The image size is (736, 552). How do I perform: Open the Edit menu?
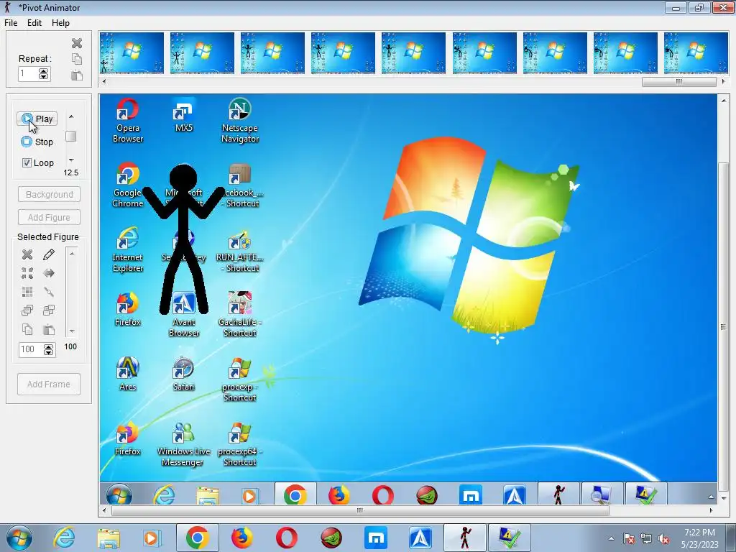[x=34, y=23]
